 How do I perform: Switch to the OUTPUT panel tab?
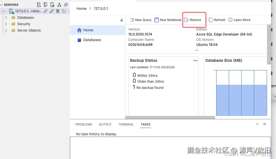[x=105, y=124]
